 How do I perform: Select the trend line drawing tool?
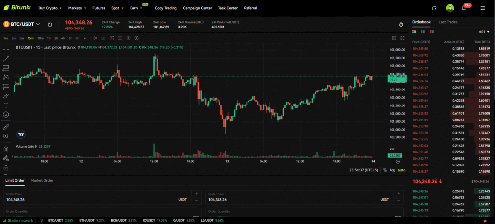[6, 59]
